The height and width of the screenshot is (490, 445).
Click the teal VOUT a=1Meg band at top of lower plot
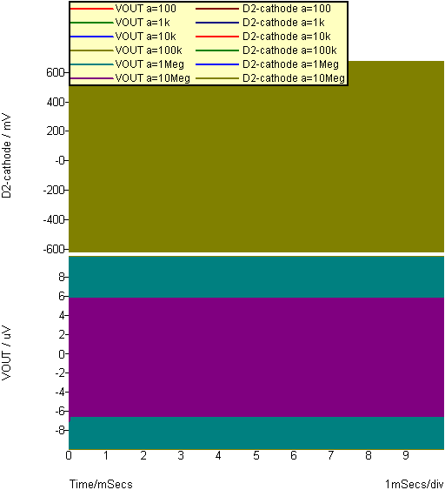(x=256, y=277)
